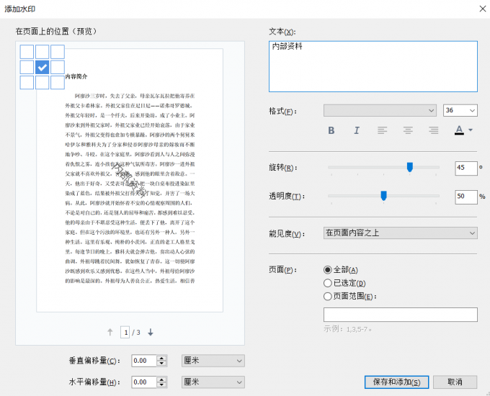490x396 pixels.
Task: Click the page range input field
Action: pyautogui.click(x=400, y=314)
